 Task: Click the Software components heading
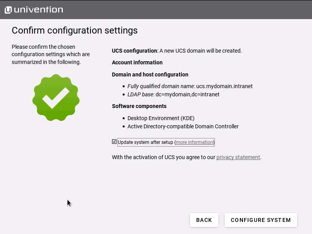pyautogui.click(x=139, y=106)
